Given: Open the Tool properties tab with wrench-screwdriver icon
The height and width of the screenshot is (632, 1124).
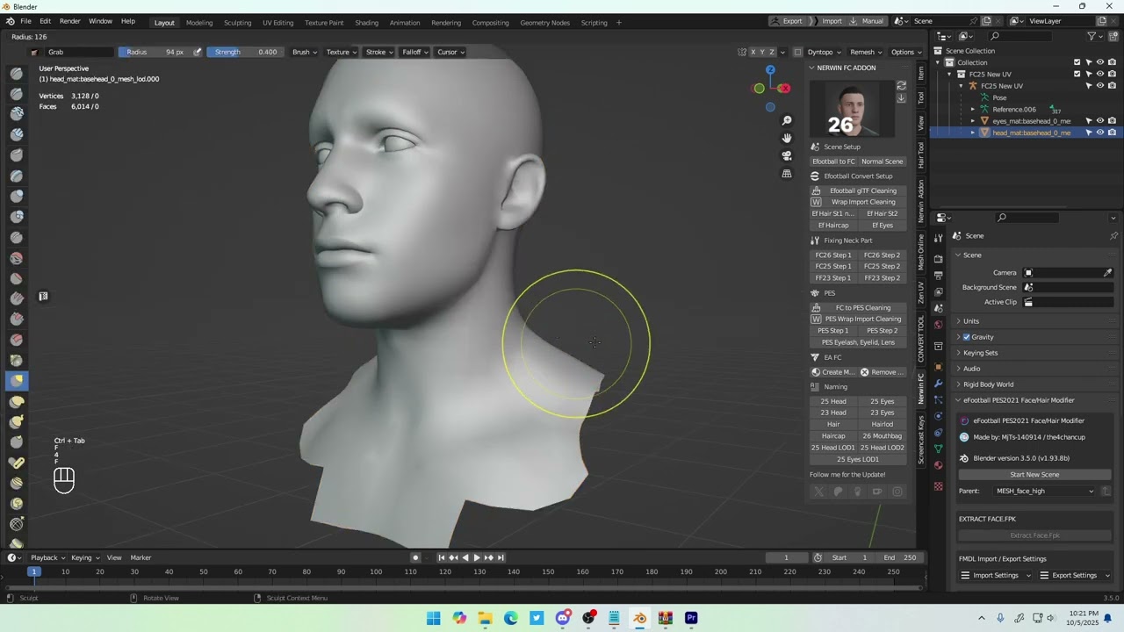Looking at the screenshot, I should [x=939, y=237].
